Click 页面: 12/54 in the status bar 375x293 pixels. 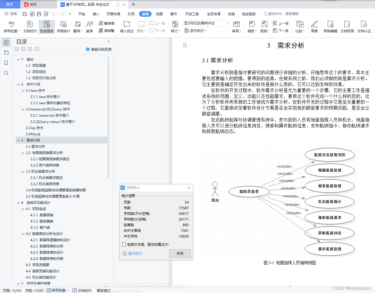pos(12,290)
